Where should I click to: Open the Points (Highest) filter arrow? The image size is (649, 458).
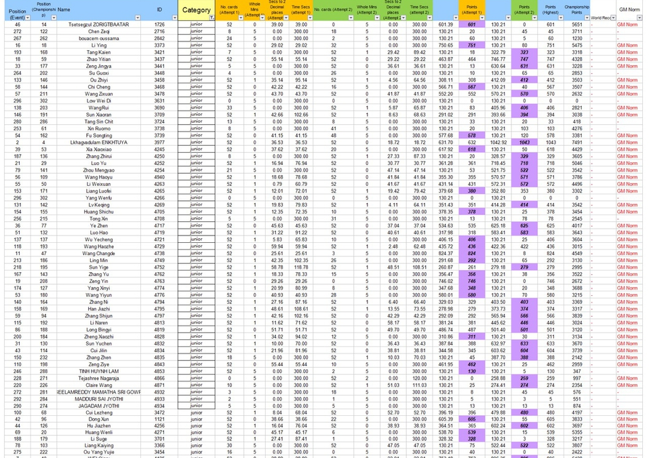point(561,18)
